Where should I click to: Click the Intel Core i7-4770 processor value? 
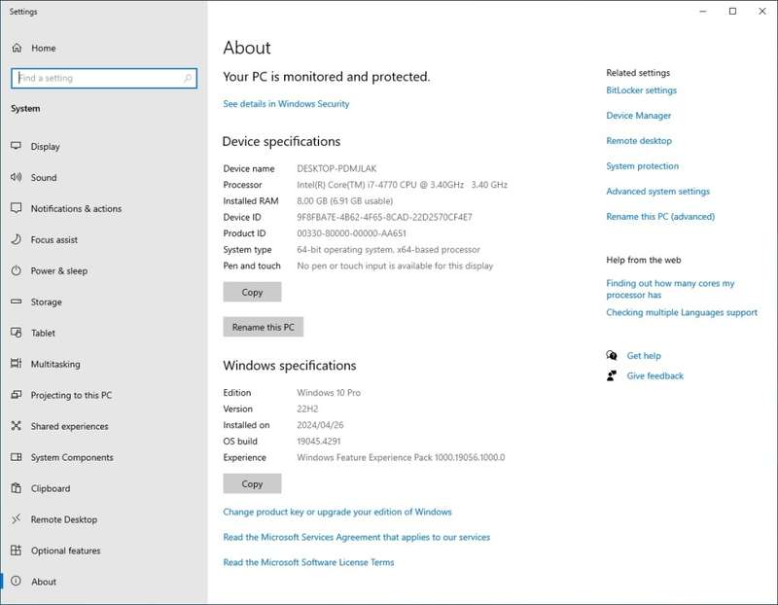pyautogui.click(x=403, y=185)
